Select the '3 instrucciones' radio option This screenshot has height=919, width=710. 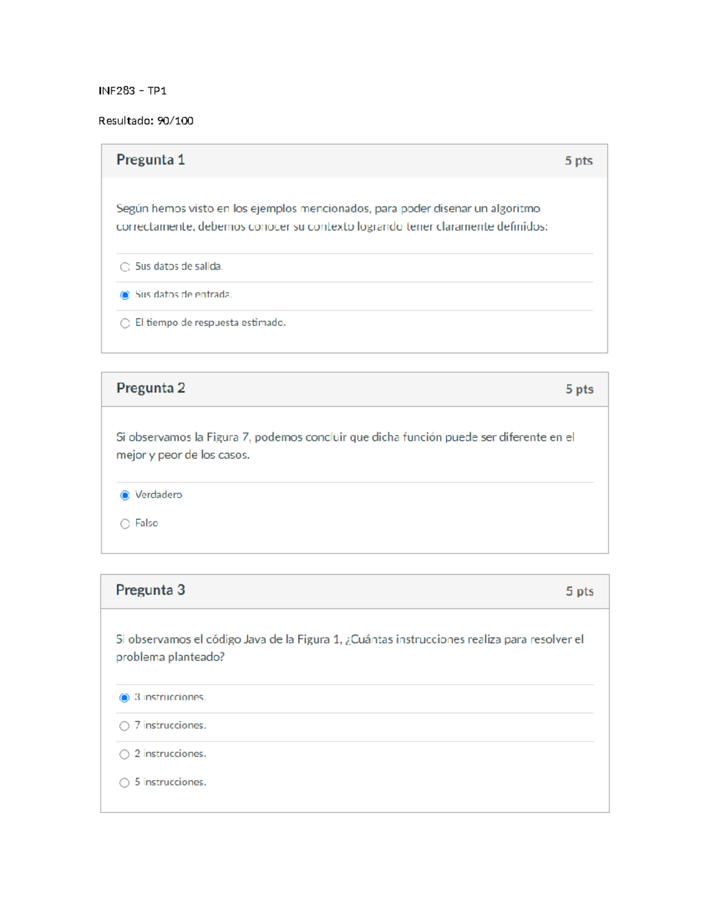point(124,698)
